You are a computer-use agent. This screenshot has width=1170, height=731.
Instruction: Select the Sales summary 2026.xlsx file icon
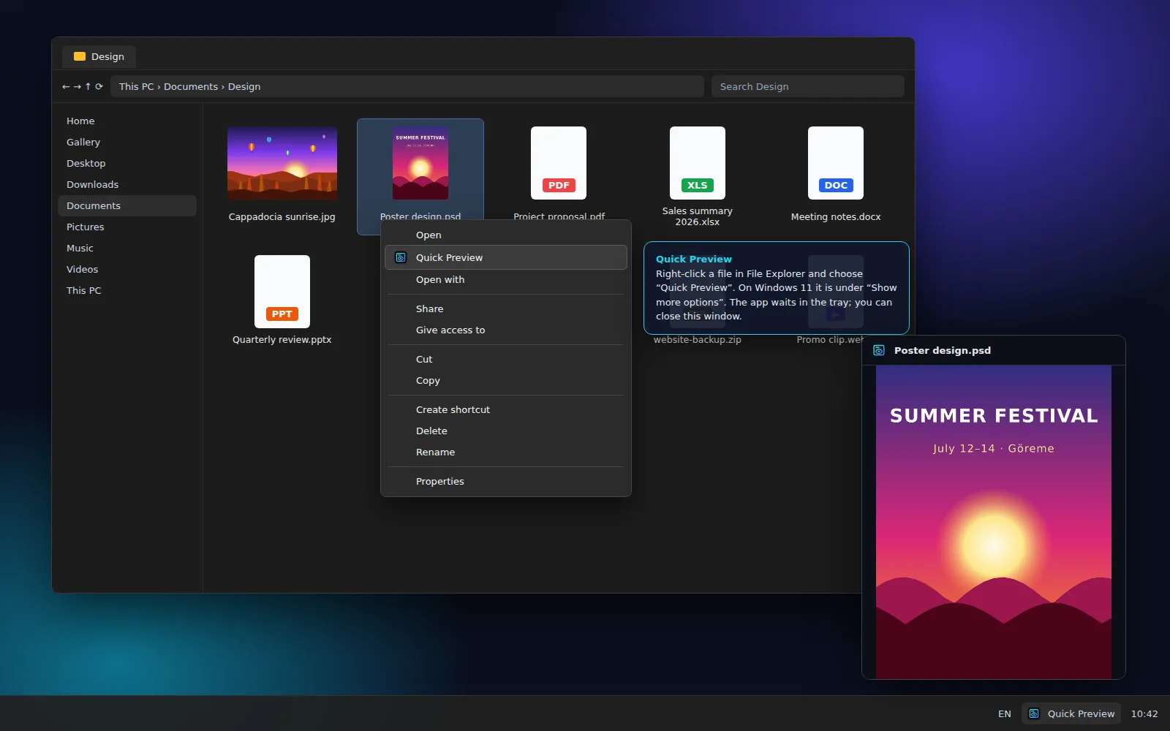coord(698,163)
